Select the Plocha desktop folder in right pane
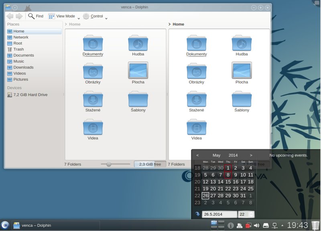The width and height of the screenshot is (321, 231). [x=242, y=73]
